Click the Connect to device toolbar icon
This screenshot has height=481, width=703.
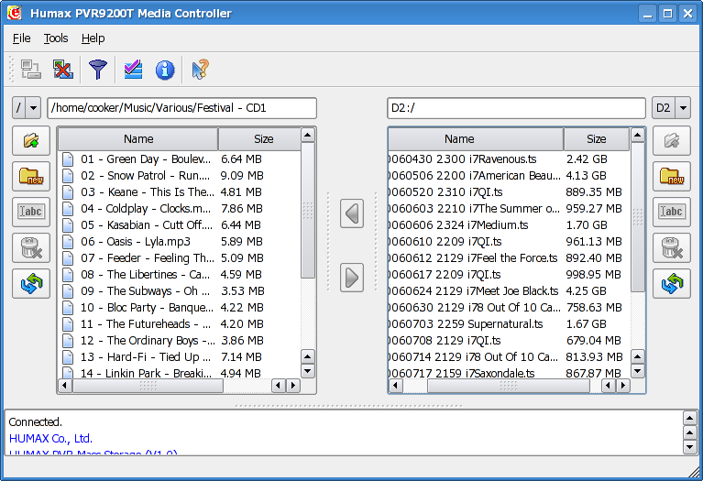31,70
